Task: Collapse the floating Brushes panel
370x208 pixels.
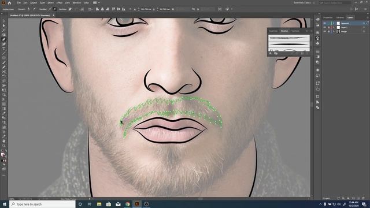Action: pos(307,31)
